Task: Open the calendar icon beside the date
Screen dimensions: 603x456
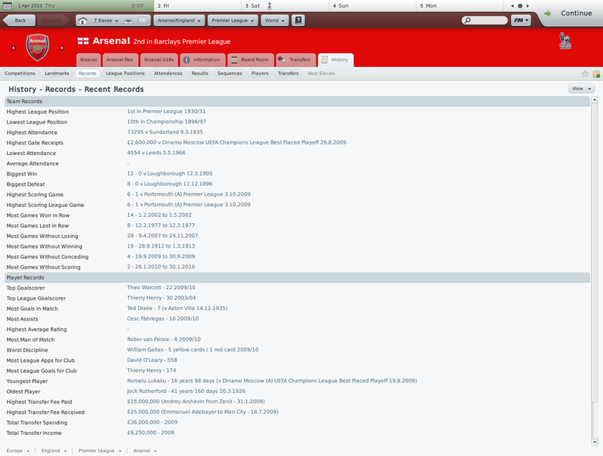Action: click(x=7, y=5)
